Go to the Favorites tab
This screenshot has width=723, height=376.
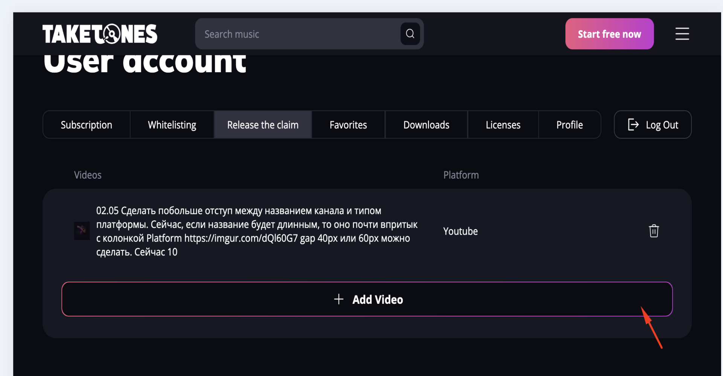348,125
